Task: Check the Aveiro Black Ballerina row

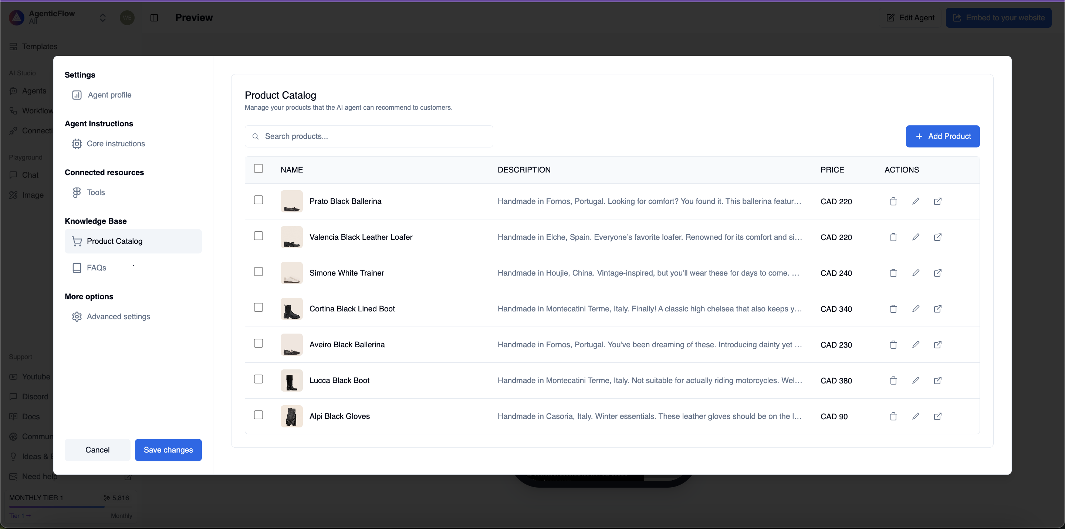Action: [258, 344]
